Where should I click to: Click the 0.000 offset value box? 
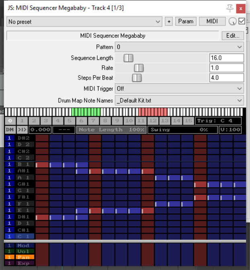(40, 130)
